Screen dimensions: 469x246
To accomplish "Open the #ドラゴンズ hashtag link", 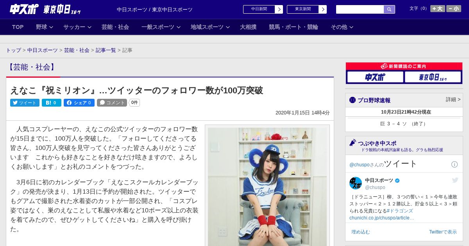I will [x=400, y=211].
